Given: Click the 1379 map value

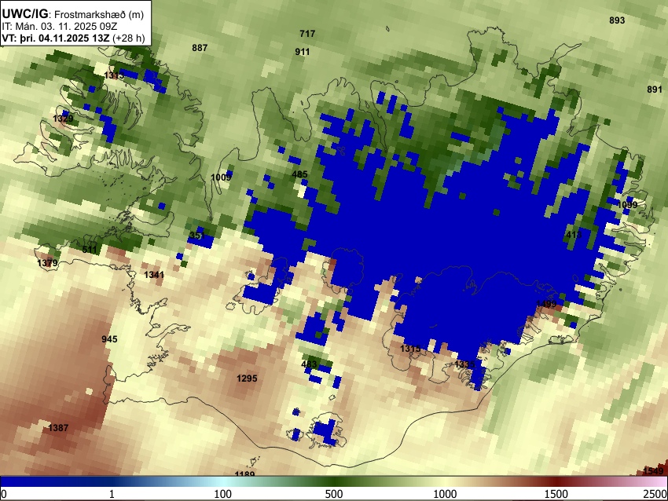Looking at the screenshot, I should tap(47, 263).
